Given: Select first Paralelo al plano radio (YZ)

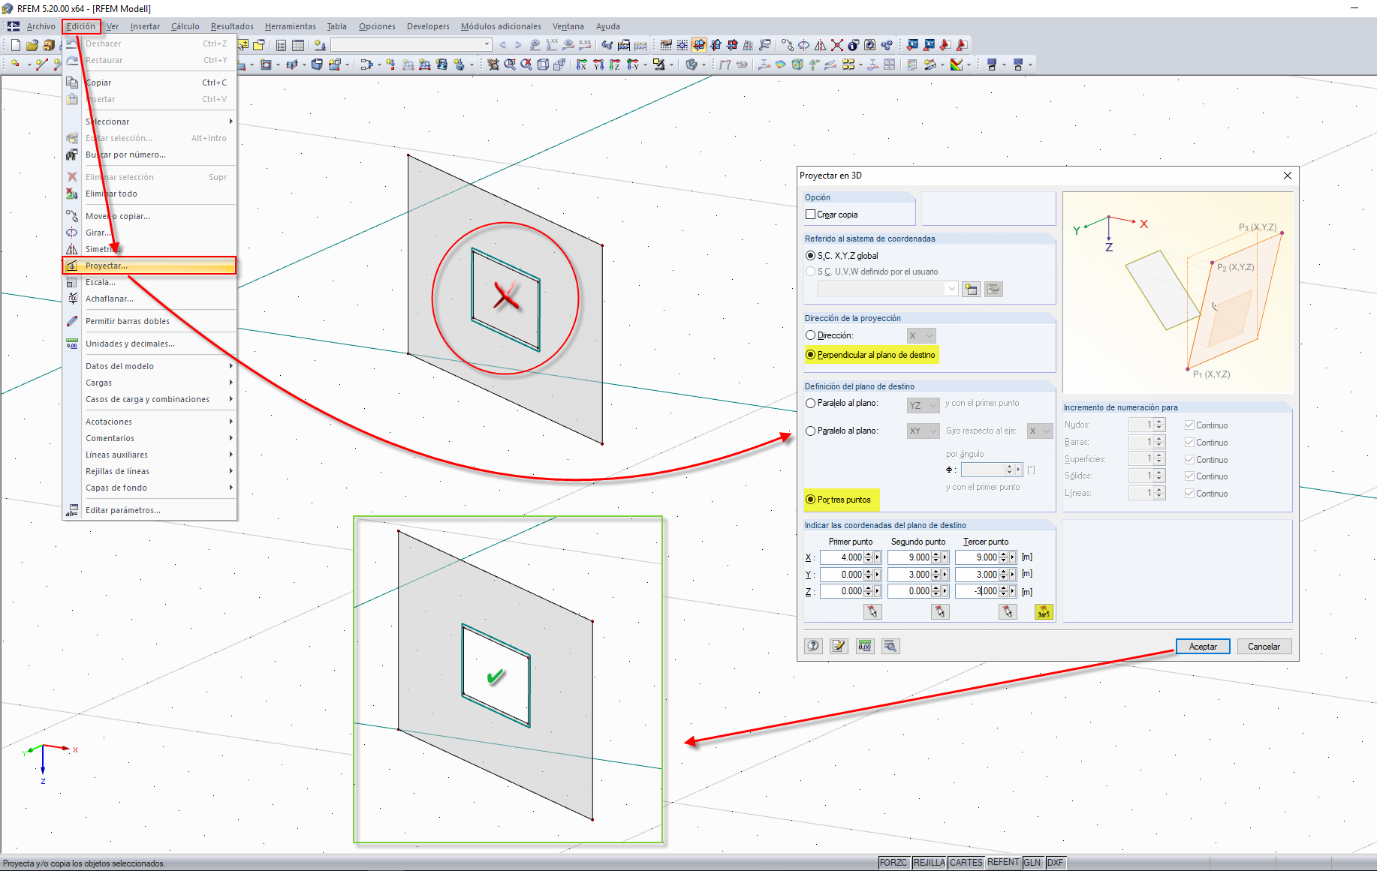Looking at the screenshot, I should 810,404.
